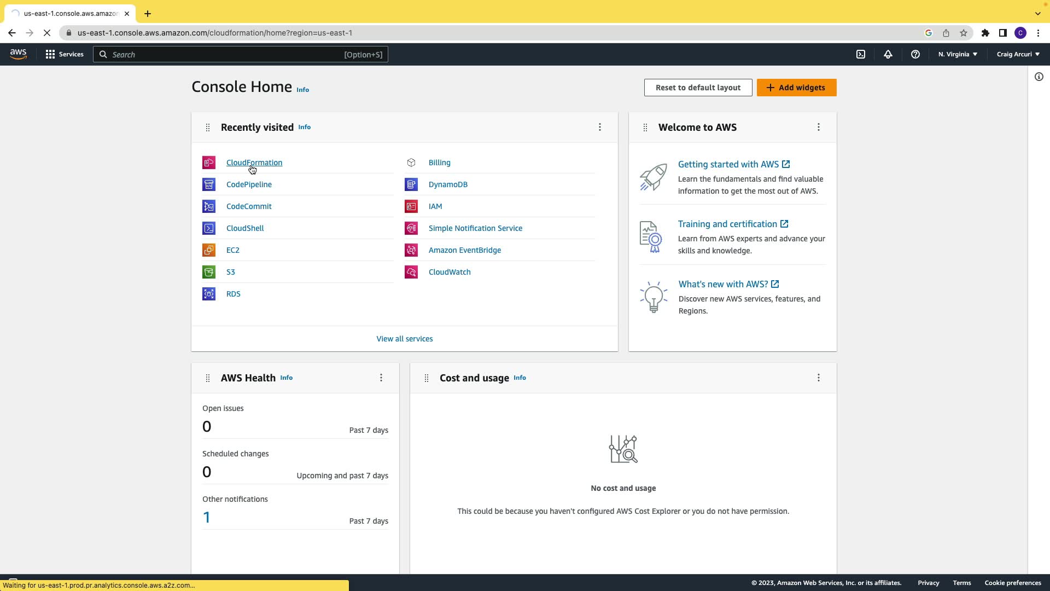Open Cost and usage widget options menu

coord(818,378)
